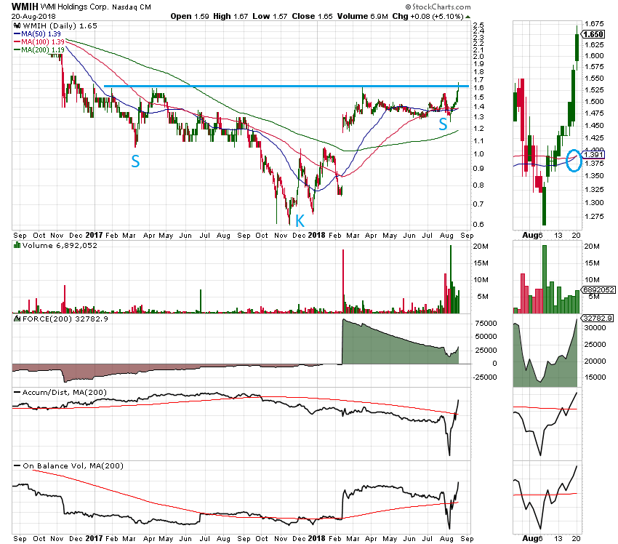Click the StockCharts.com attribution text

[438, 7]
